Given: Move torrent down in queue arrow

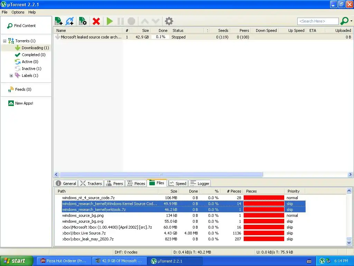Looking at the screenshot, I should click(156, 21).
